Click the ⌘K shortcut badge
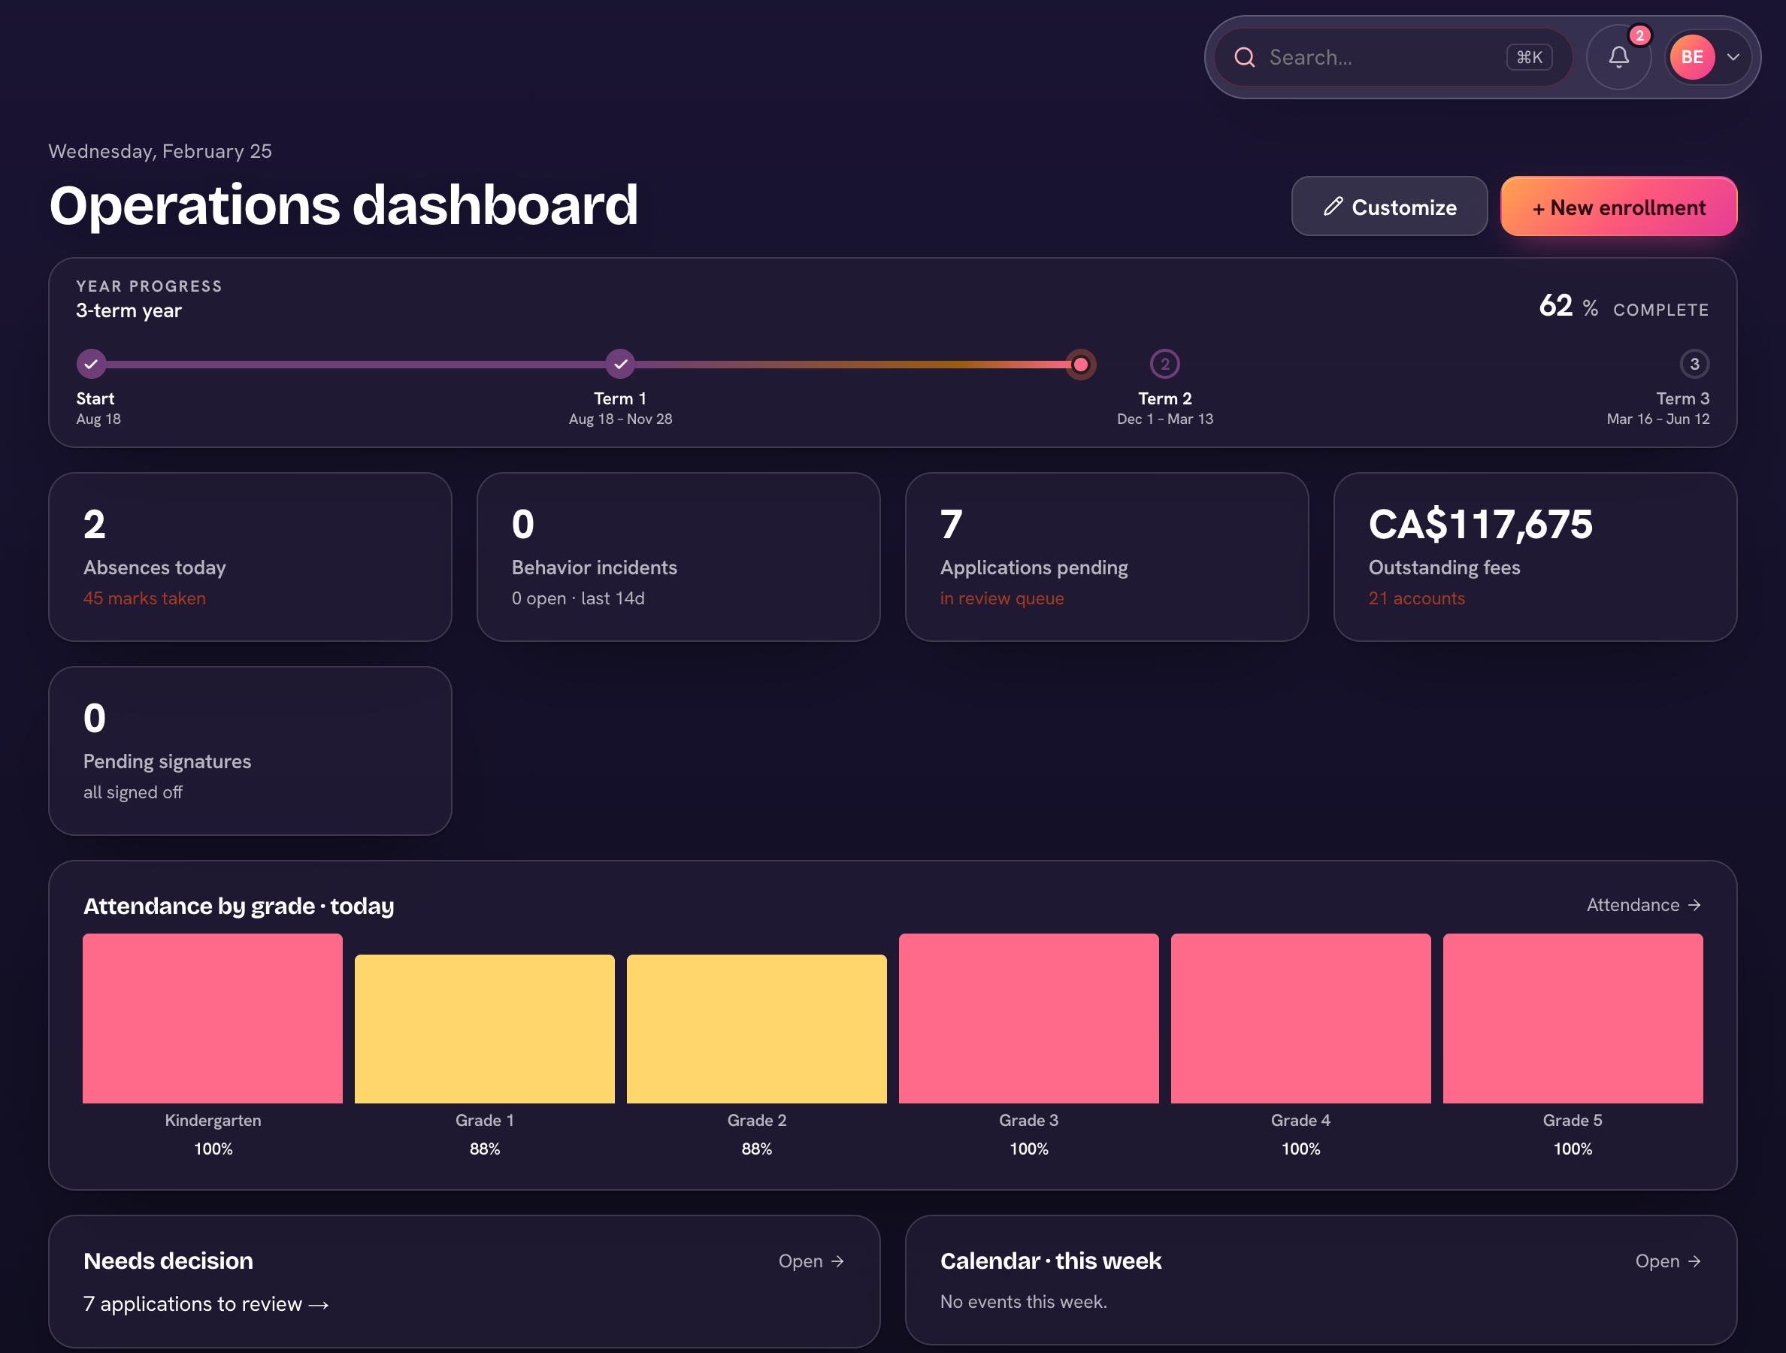 coord(1528,57)
